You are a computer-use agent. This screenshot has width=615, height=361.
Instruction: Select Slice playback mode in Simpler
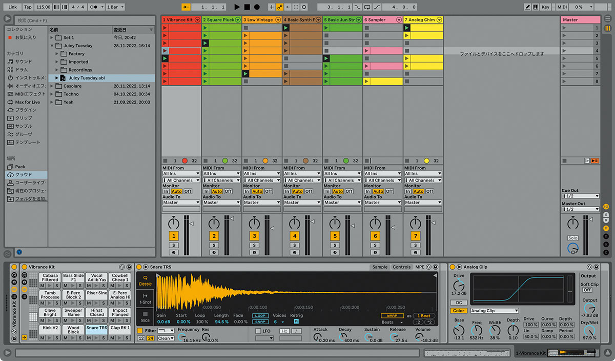(x=146, y=316)
